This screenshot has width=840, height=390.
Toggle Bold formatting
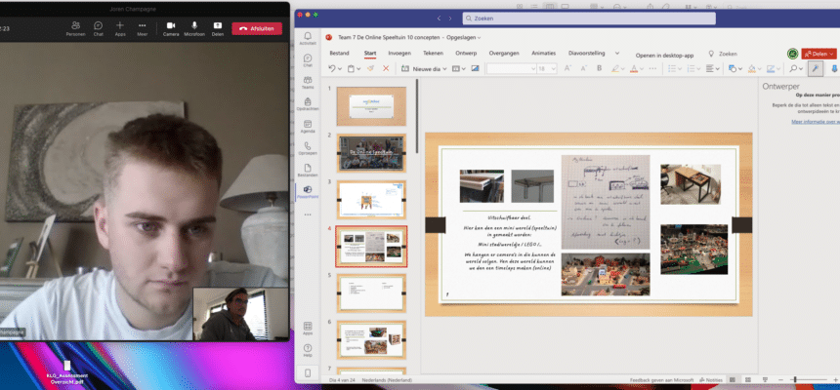(x=600, y=68)
